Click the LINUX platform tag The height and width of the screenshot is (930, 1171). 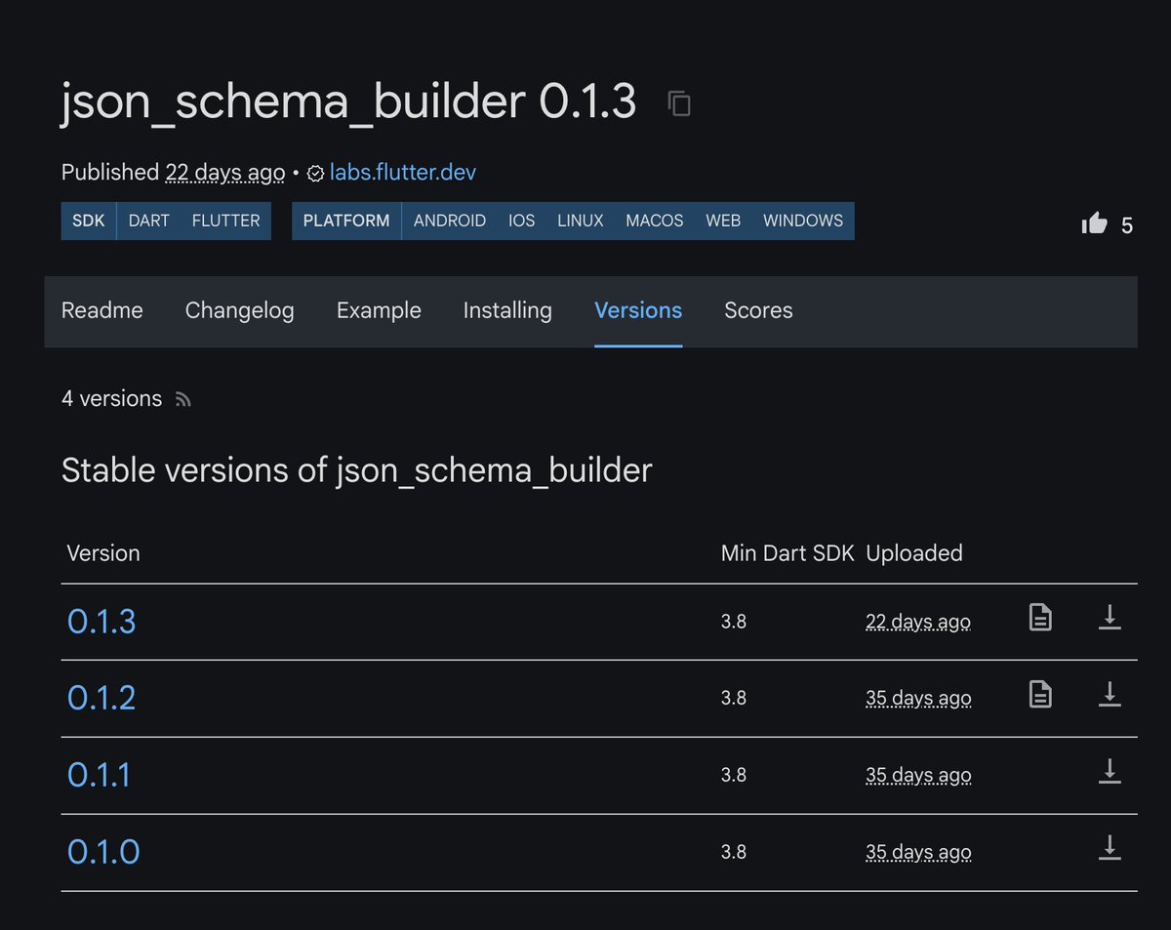581,221
